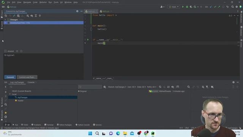Toggle the Amend checkbox
The height and width of the screenshot is (137, 243).
pyautogui.click(x=5, y=51)
